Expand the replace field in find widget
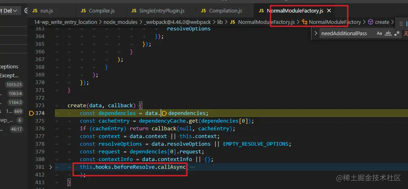Viewport: 408px width, 189px height. point(316,33)
